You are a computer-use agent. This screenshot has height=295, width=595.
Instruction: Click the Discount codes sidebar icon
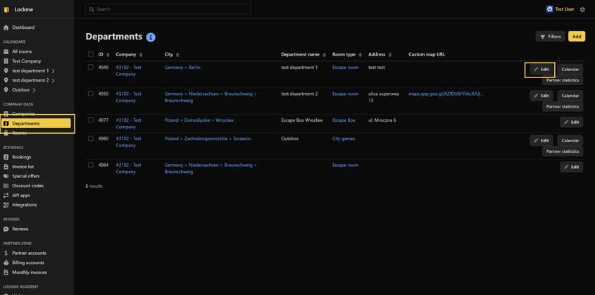[6, 185]
